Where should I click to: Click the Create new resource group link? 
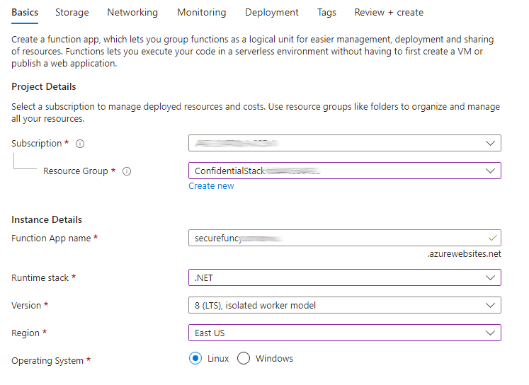click(x=211, y=186)
